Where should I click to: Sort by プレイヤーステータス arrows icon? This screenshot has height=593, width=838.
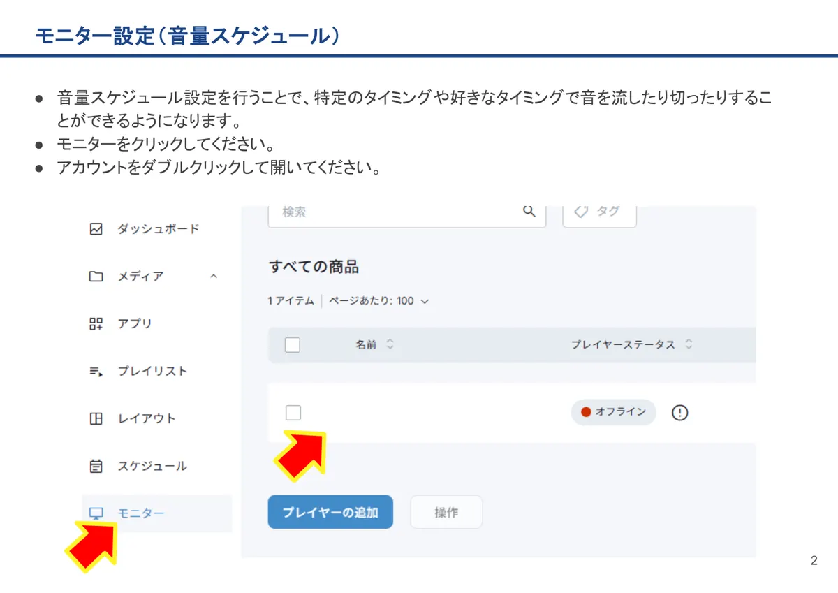click(689, 344)
